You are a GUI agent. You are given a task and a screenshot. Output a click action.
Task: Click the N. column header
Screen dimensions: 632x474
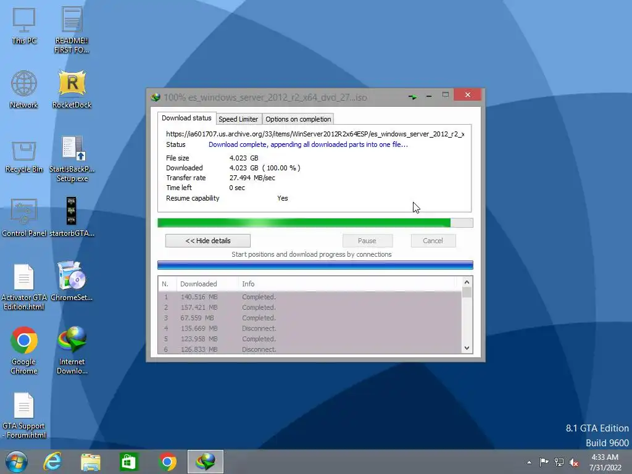click(x=167, y=284)
